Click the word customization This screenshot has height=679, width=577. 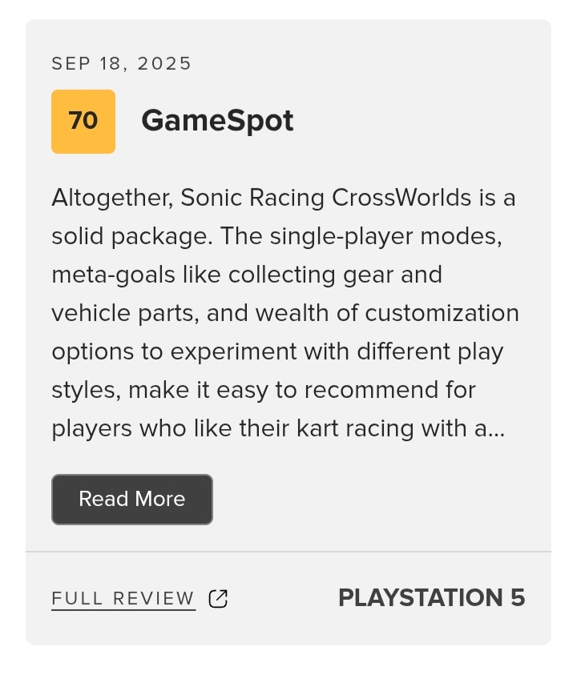coord(442,314)
